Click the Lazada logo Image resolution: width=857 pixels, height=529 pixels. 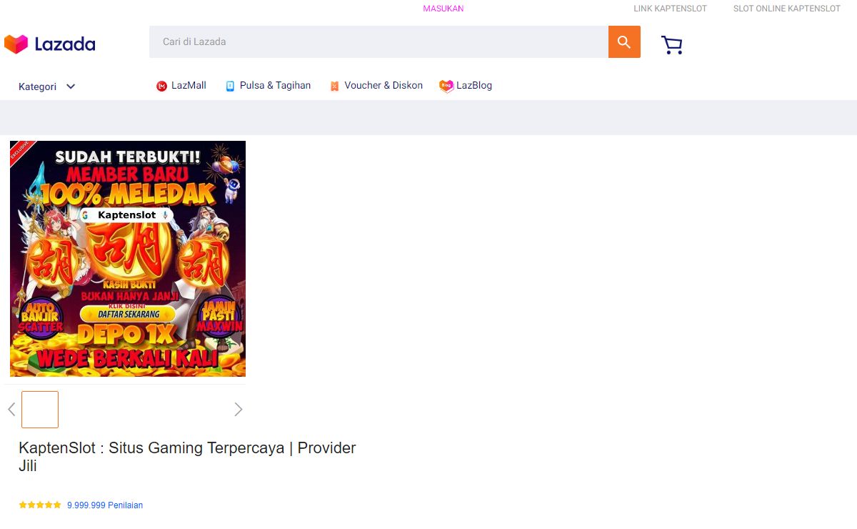click(x=49, y=44)
